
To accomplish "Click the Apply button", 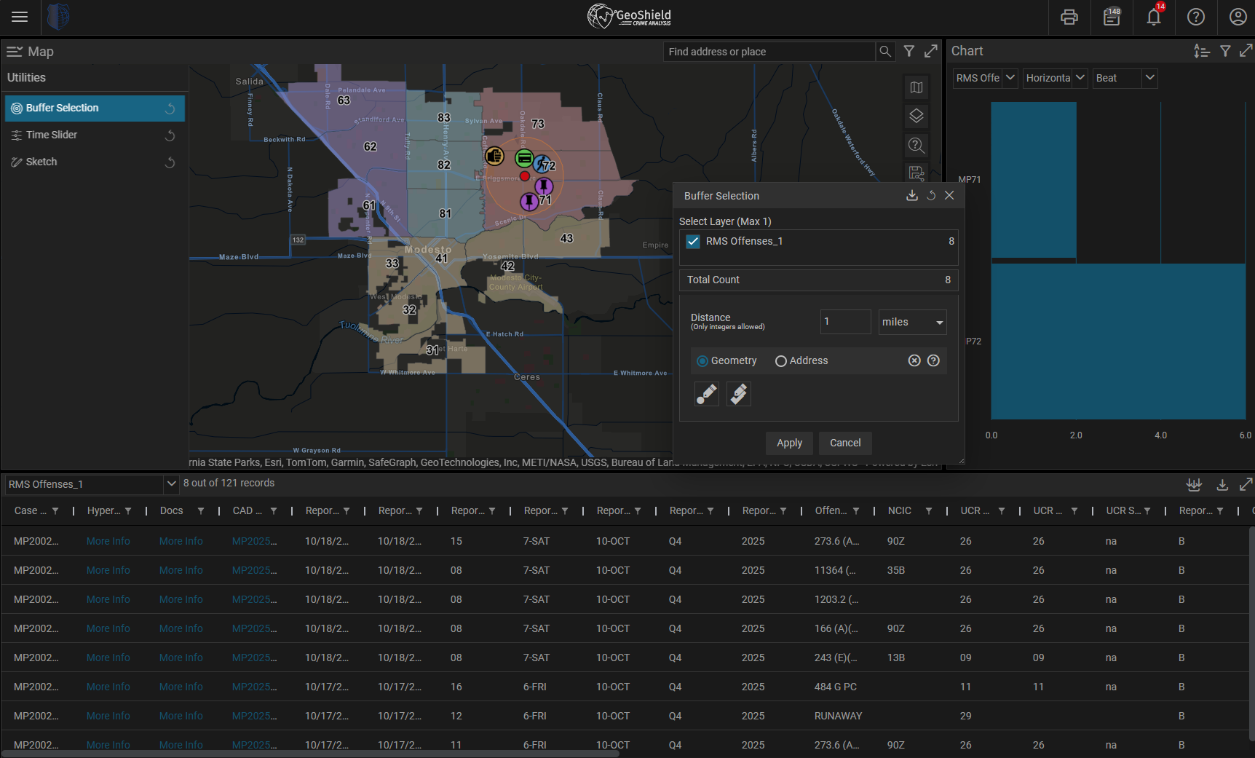I will tap(789, 443).
